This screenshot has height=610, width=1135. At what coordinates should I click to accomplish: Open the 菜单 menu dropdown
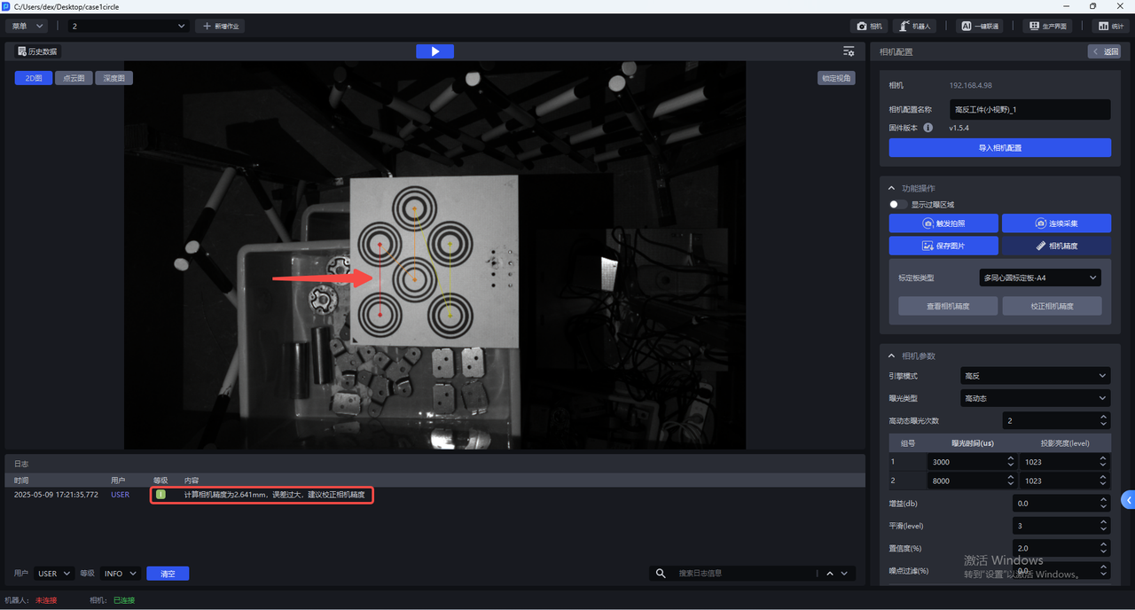coord(27,27)
